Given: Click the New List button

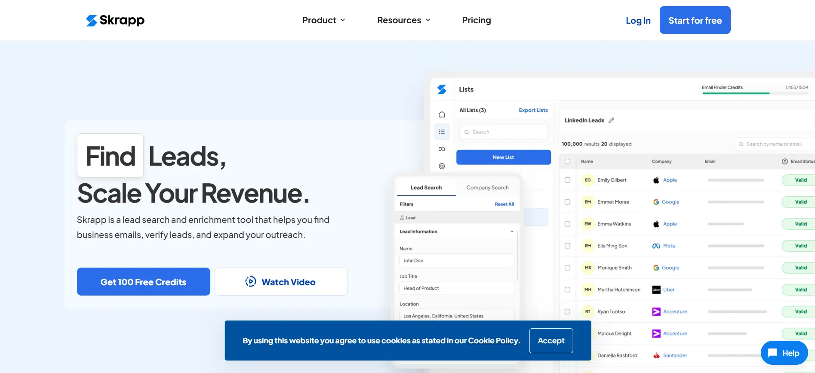Looking at the screenshot, I should [x=504, y=157].
